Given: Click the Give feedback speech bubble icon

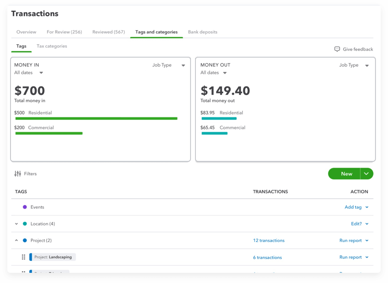Looking at the screenshot, I should 337,49.
